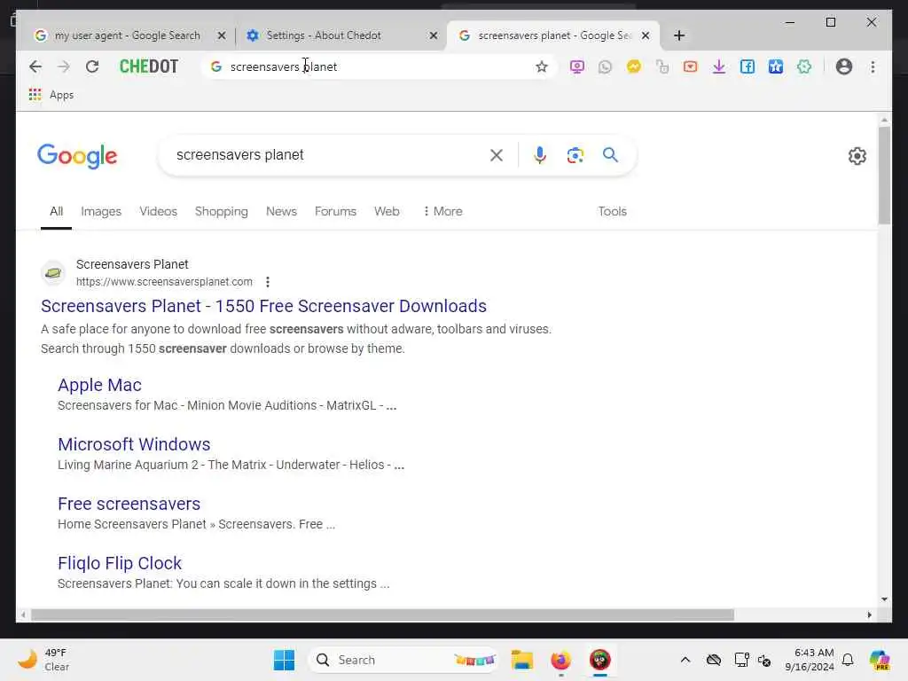Switch to Images results
This screenshot has height=681, width=908.
[101, 211]
